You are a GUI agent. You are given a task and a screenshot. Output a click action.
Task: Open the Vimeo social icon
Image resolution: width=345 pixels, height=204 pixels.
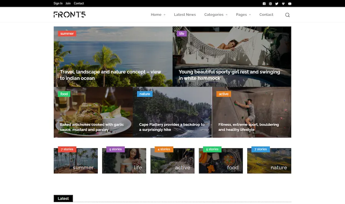pos(283,3)
